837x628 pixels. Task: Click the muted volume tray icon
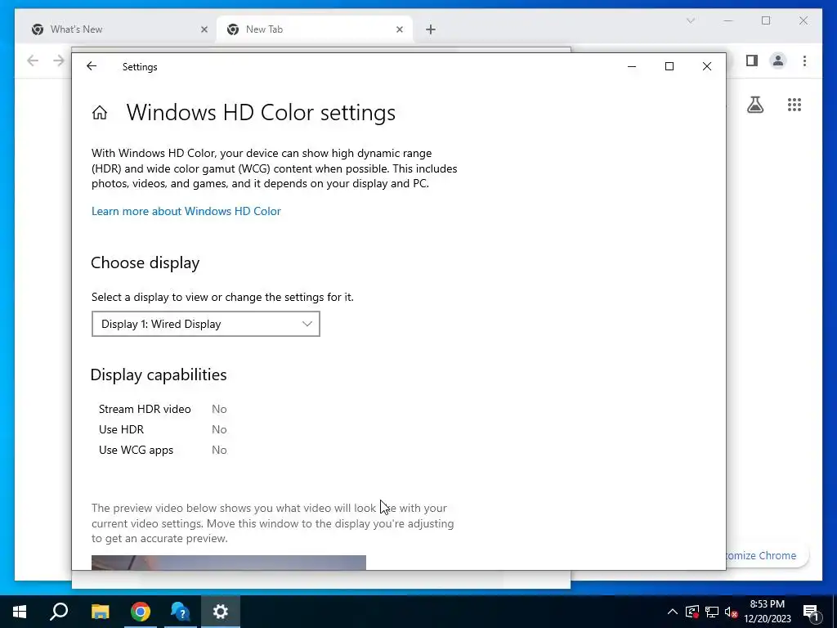pyautogui.click(x=731, y=612)
